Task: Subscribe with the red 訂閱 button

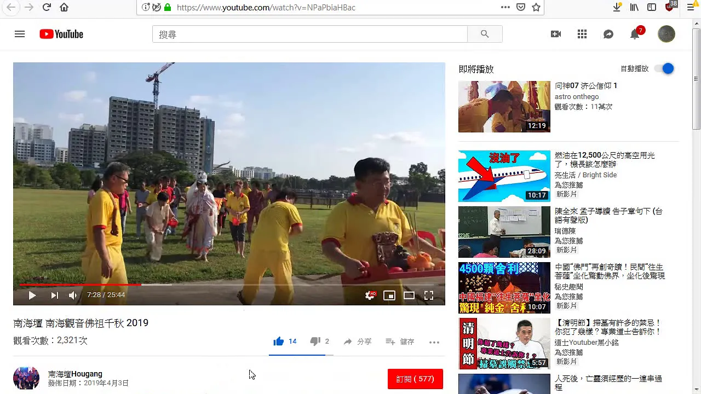Action: click(x=415, y=379)
